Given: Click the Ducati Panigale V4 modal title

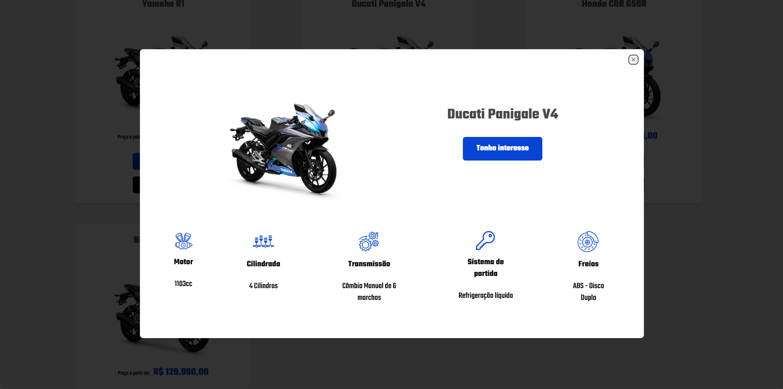Looking at the screenshot, I should click(502, 114).
